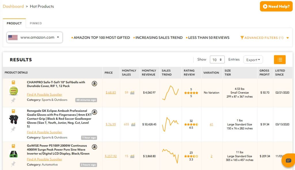Switch to the PRODUCT tab
The width and height of the screenshot is (295, 170).
(x=14, y=23)
